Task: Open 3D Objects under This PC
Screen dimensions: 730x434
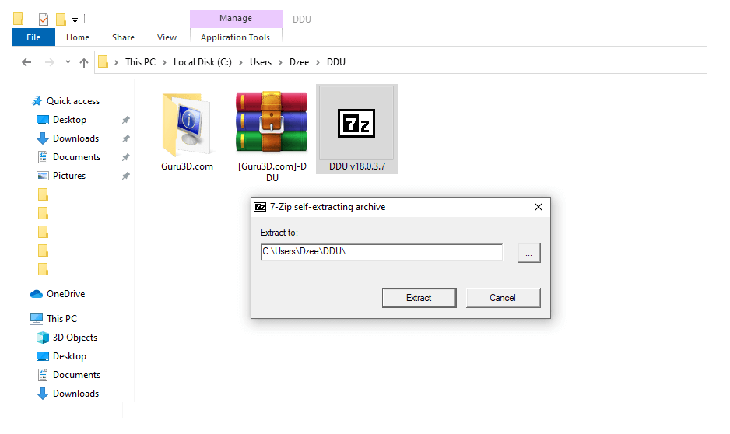Action: 67,338
